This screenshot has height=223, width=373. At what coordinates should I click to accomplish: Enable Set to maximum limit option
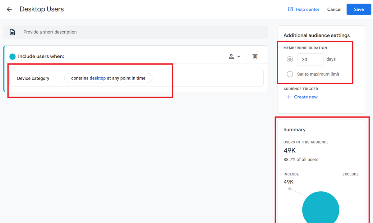(x=290, y=74)
